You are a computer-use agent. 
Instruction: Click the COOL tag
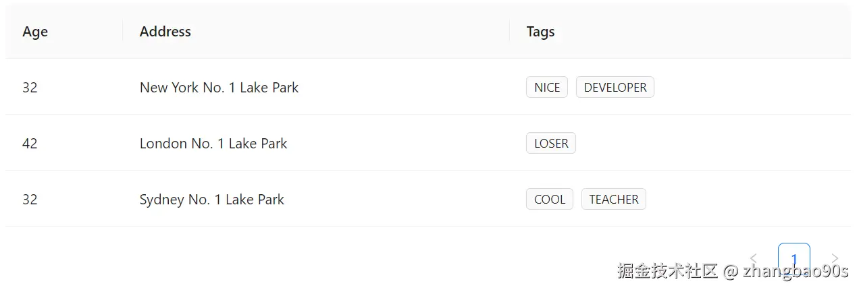(x=550, y=199)
